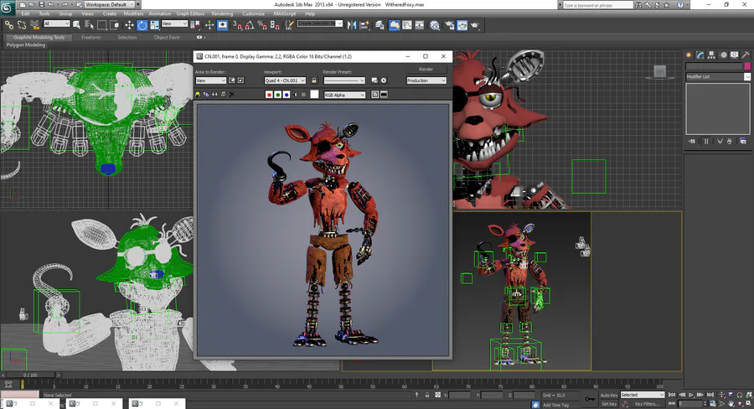Image resolution: width=754 pixels, height=409 pixels.
Task: Open the Production render mode dropdown
Action: coord(426,80)
